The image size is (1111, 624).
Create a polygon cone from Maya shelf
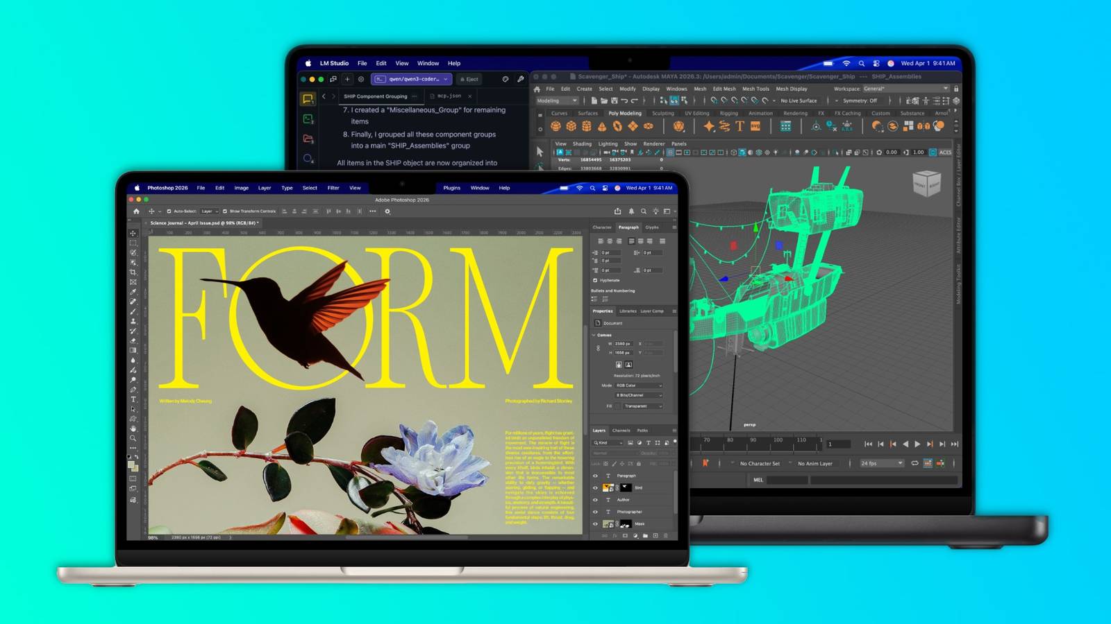[x=602, y=126]
